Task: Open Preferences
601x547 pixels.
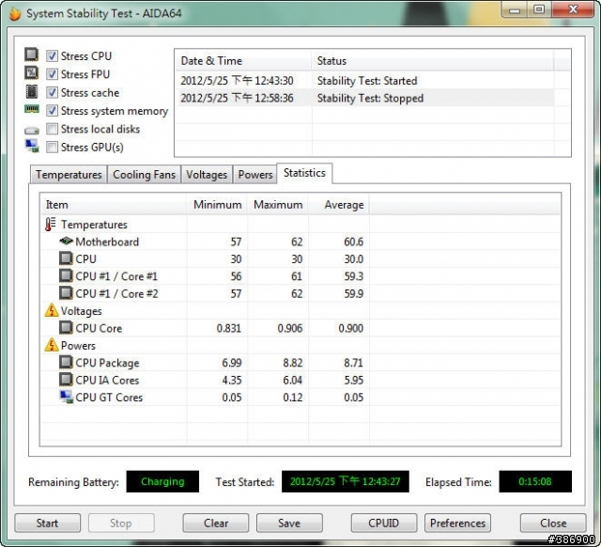Action: coord(457,523)
